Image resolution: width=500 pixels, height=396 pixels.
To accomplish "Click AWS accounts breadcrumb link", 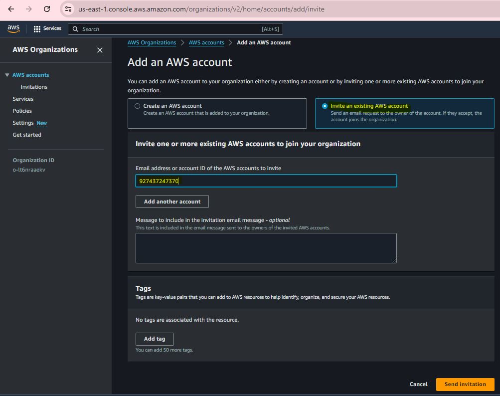I will coord(206,42).
